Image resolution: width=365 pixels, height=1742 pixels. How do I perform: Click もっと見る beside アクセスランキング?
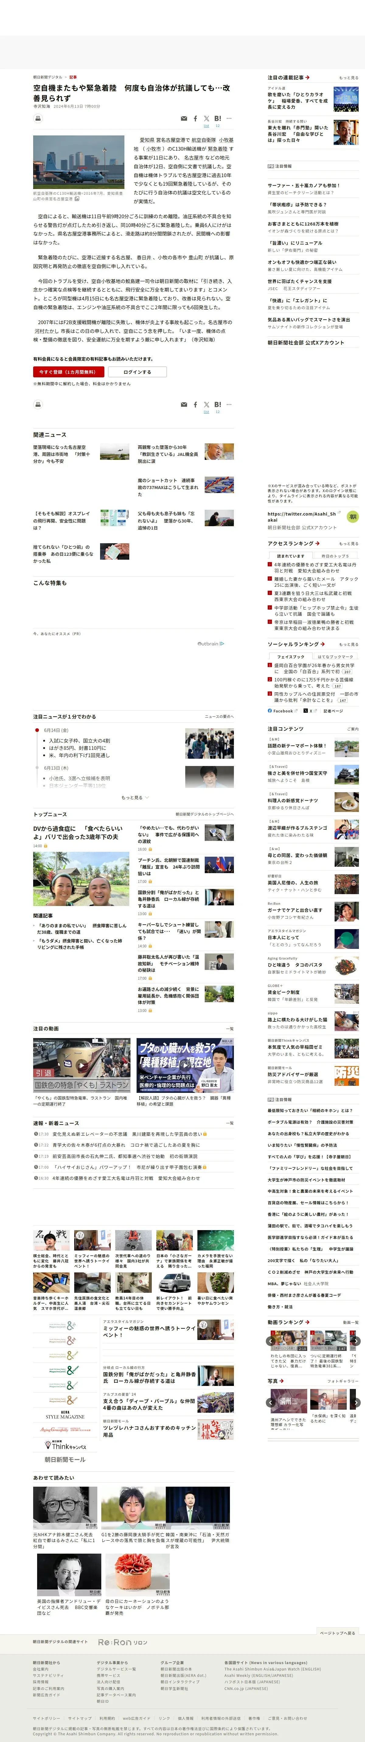pos(349,544)
